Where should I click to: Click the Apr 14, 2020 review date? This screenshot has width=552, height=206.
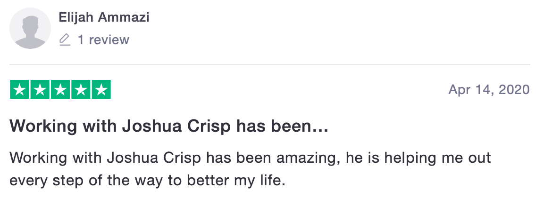click(488, 90)
